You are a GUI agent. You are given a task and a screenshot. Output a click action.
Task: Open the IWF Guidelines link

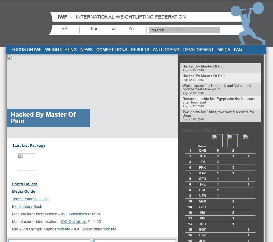[74, 214]
